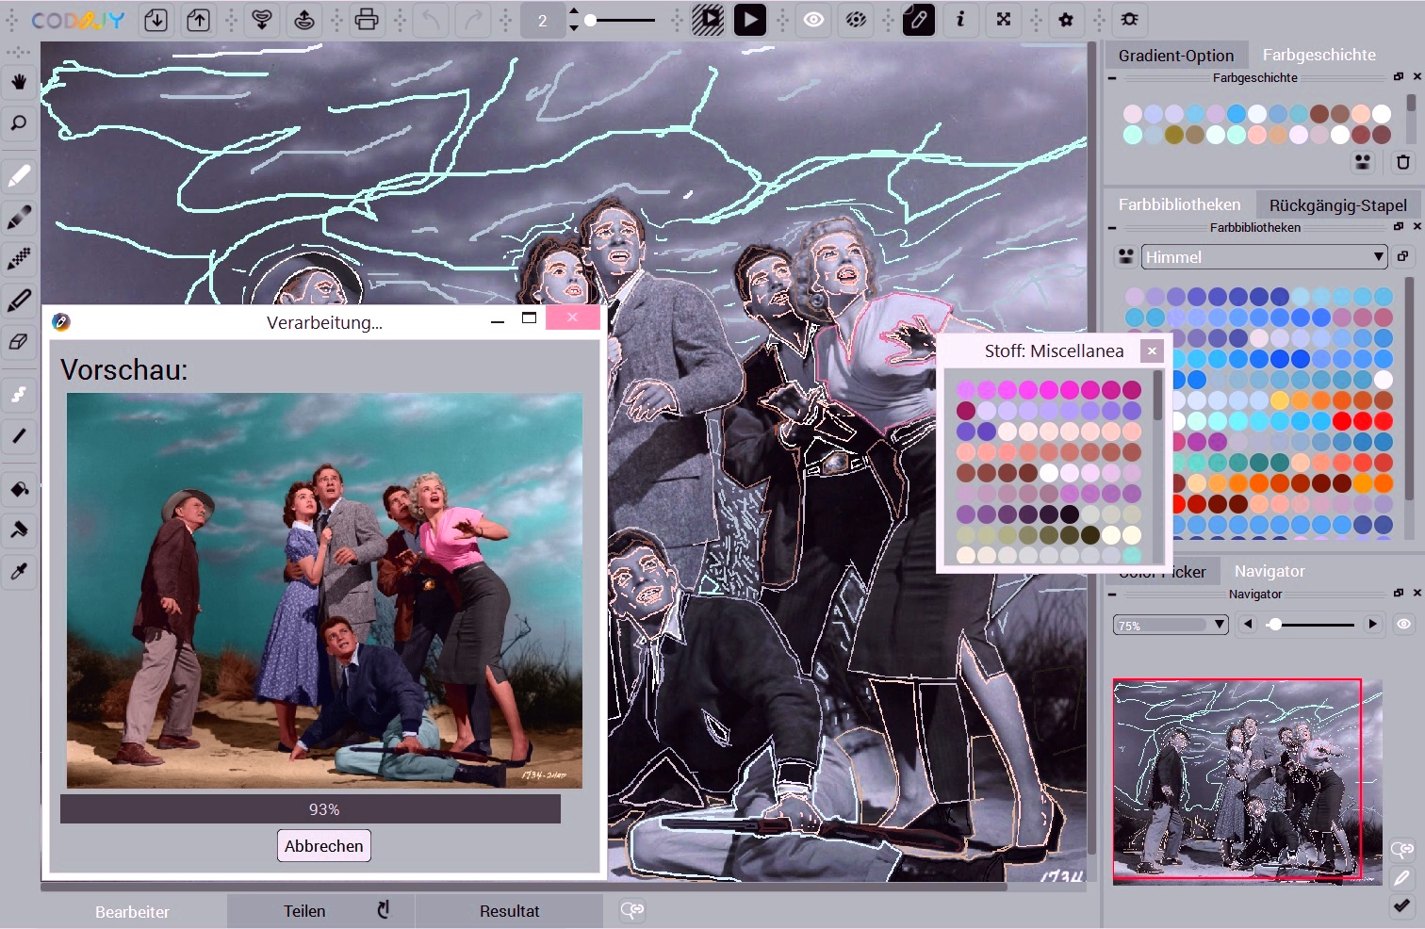Click the checkmark button below Navigator preview

[1402, 905]
